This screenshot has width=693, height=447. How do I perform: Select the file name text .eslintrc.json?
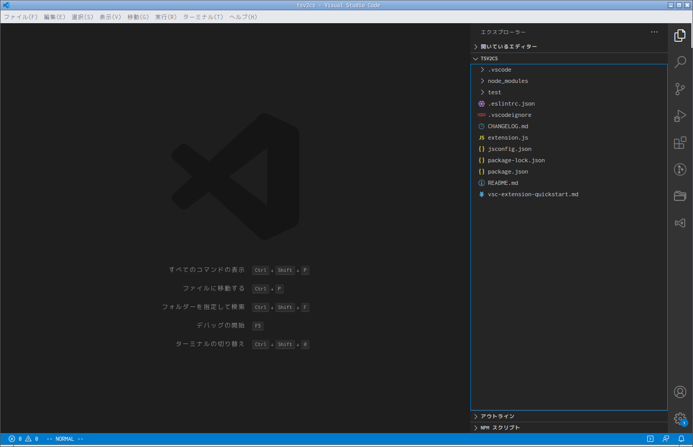(x=511, y=104)
